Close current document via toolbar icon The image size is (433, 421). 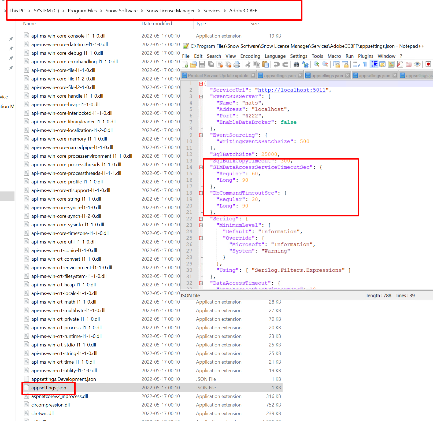click(x=220, y=64)
